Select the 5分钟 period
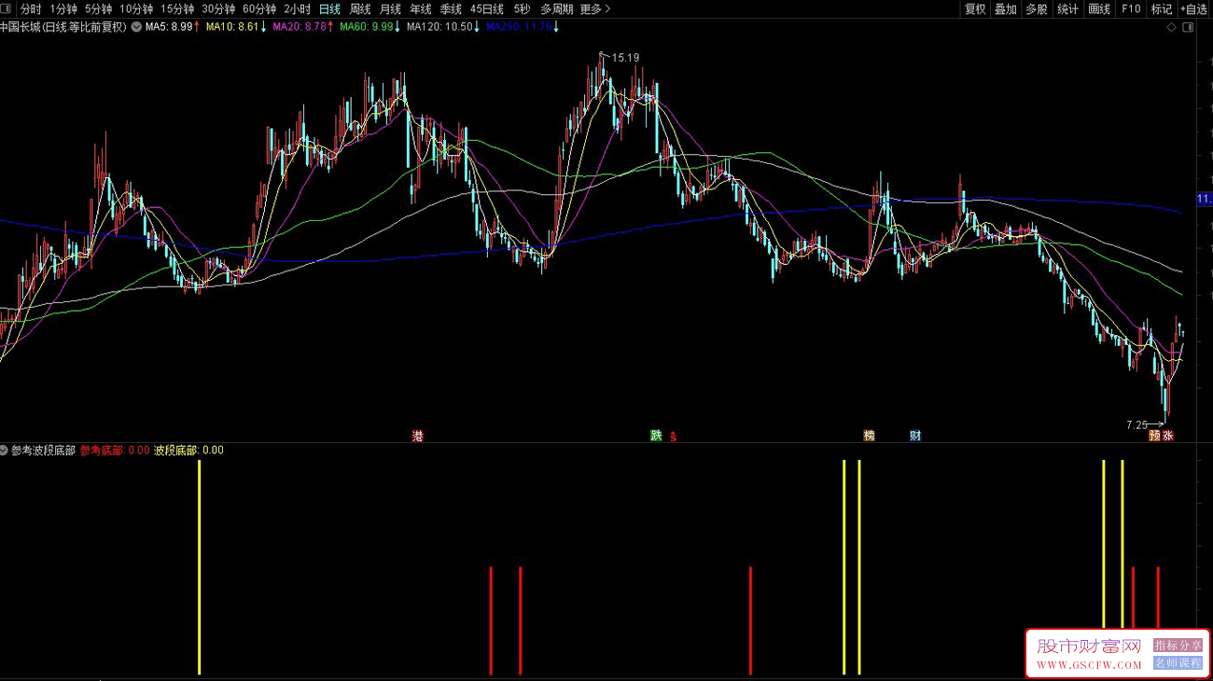The width and height of the screenshot is (1213, 681). [x=98, y=9]
